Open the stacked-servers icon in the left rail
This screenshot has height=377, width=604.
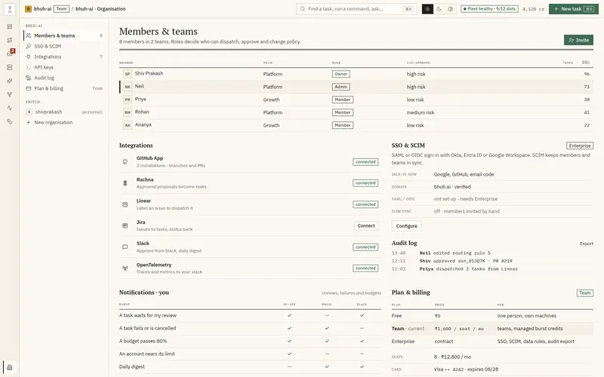(10, 67)
